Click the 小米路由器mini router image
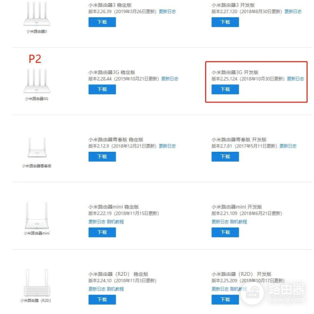Image resolution: width=314 pixels, height=314 pixels. (x=36, y=216)
